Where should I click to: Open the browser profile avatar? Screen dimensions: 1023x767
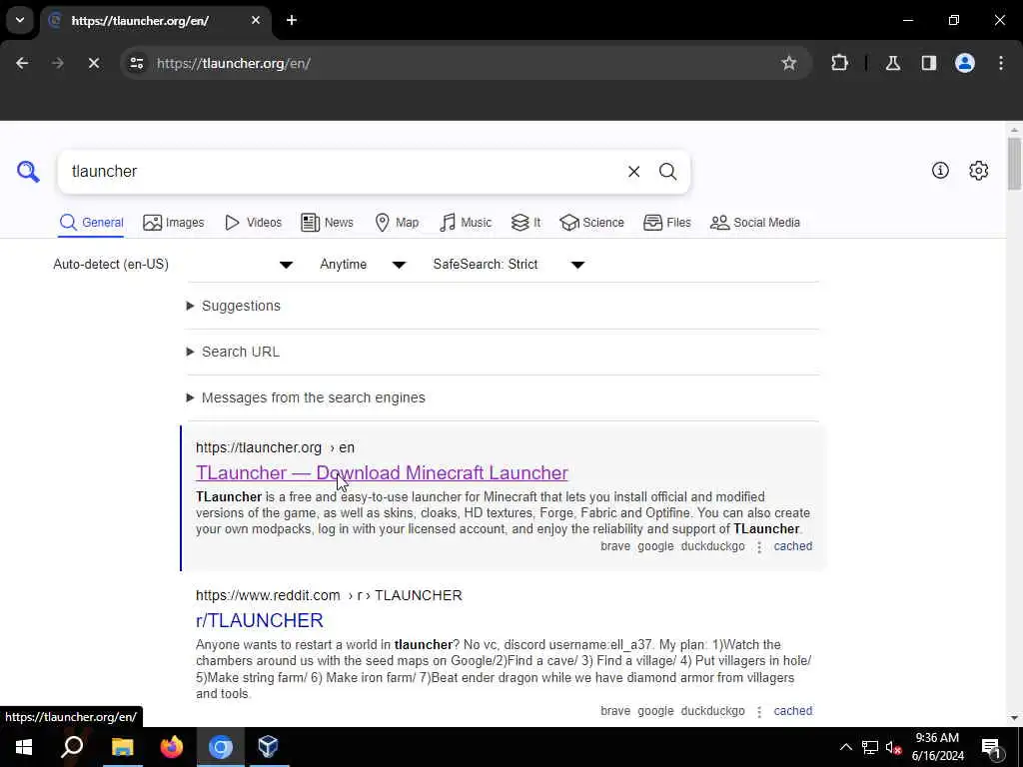(x=964, y=63)
